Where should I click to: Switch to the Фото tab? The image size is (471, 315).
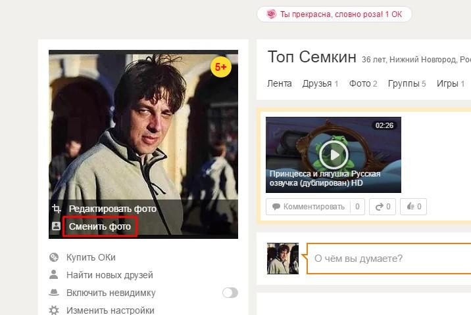point(363,83)
